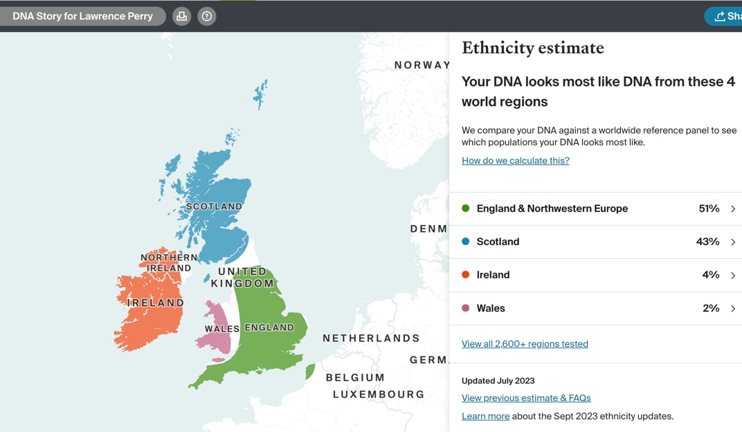The height and width of the screenshot is (432, 742).
Task: Click the orange Ireland ethnicity dot
Action: pyautogui.click(x=466, y=275)
